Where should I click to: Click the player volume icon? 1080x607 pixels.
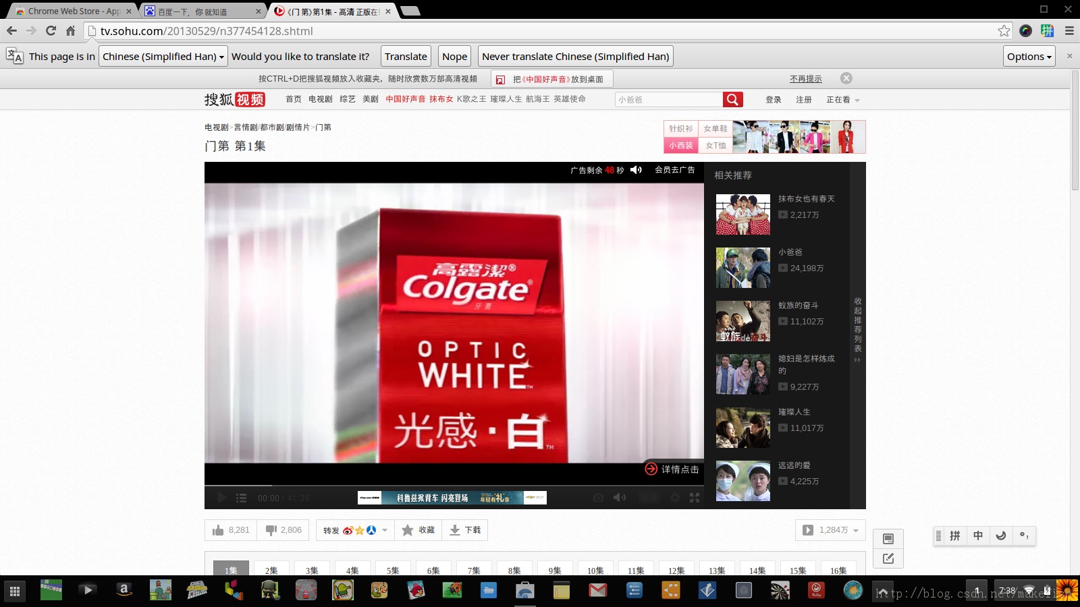tap(619, 498)
